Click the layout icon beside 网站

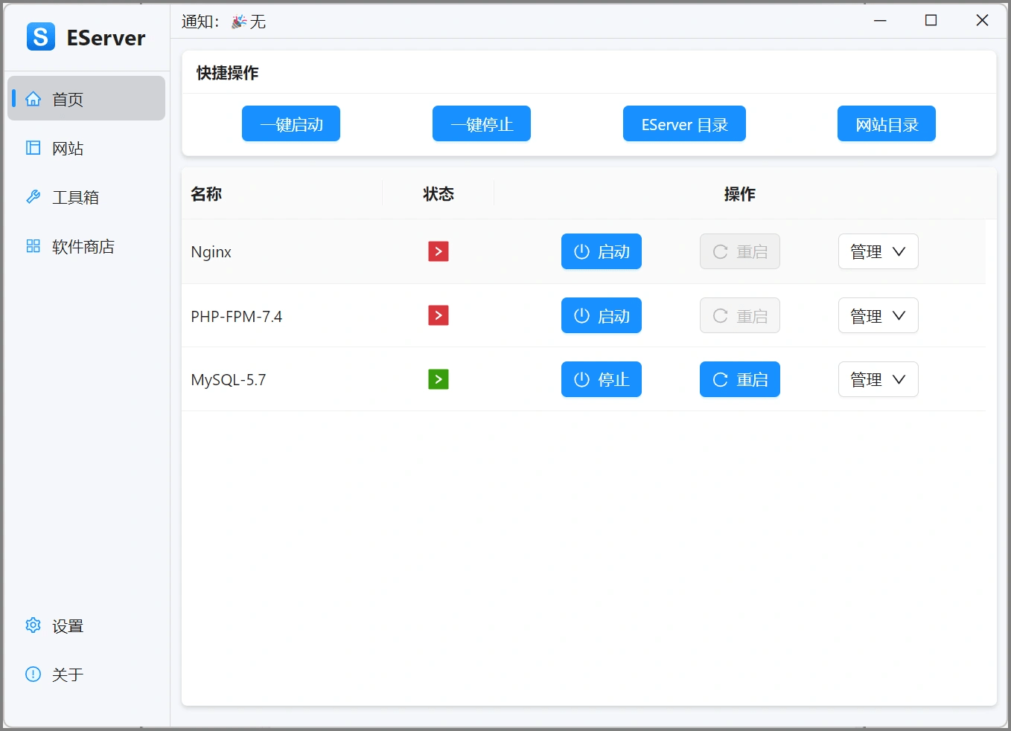(34, 148)
